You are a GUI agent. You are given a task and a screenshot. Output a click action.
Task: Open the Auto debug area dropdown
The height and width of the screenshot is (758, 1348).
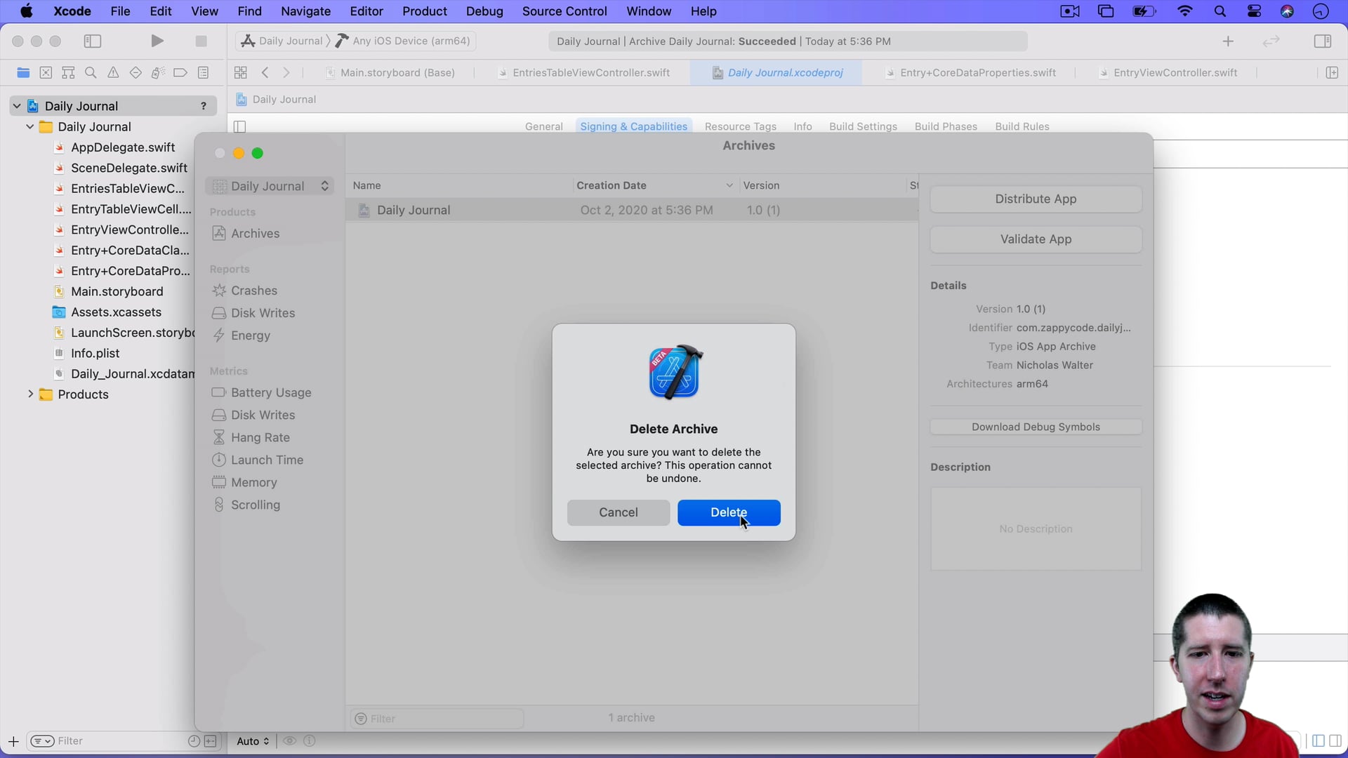point(253,741)
